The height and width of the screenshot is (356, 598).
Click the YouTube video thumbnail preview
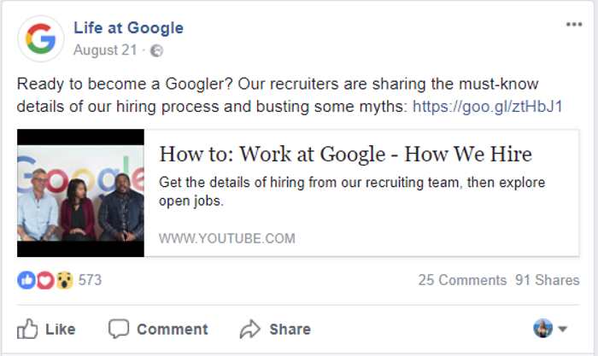pos(80,193)
